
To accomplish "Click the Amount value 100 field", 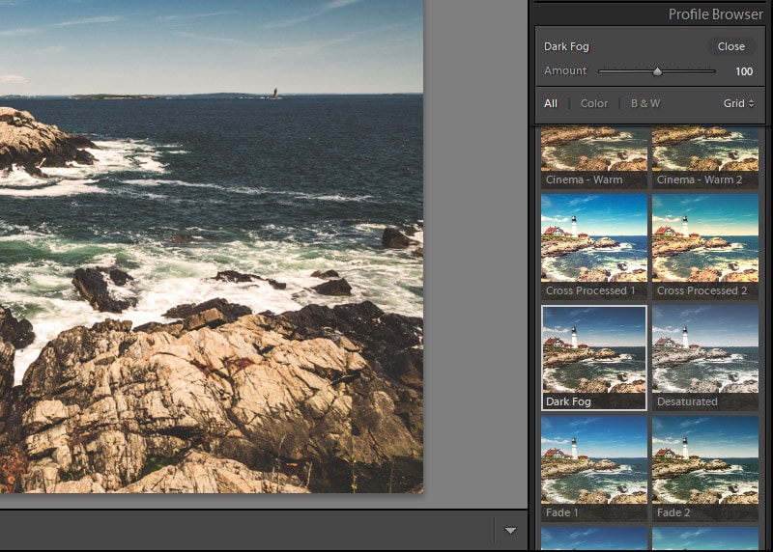I will click(x=744, y=71).
